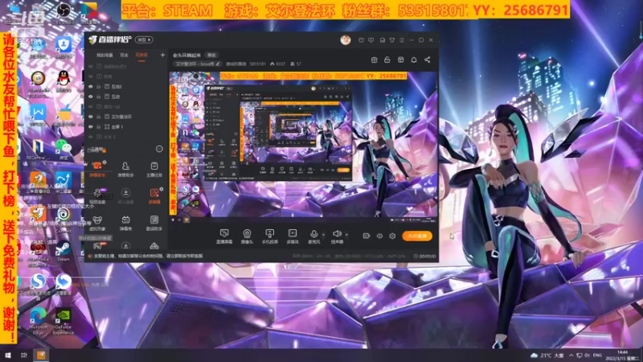Open the 虚拟形象 virtual avatar tool

97,223
